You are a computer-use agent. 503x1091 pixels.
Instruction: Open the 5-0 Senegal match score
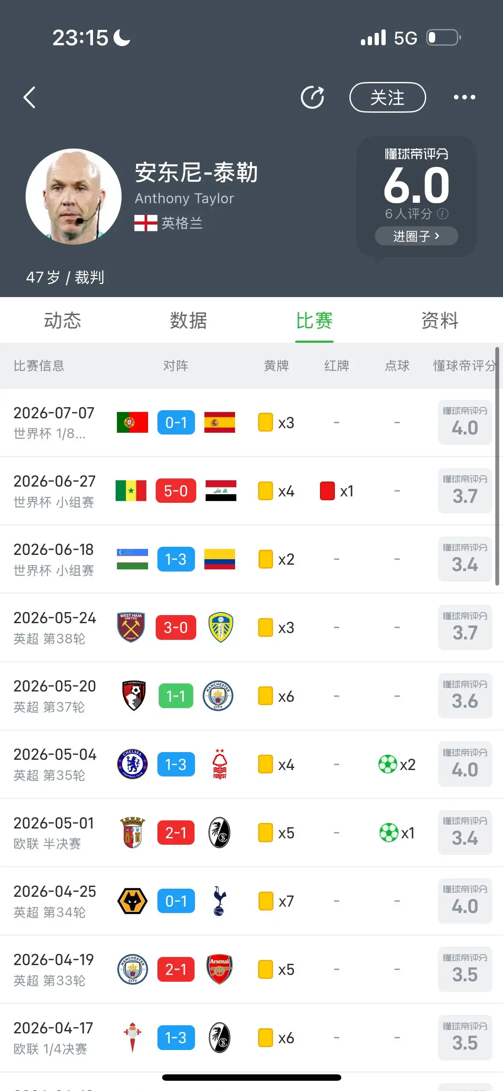(x=176, y=491)
